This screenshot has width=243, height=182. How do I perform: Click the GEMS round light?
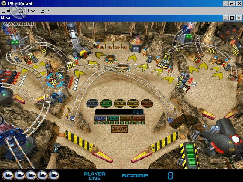tap(120, 103)
